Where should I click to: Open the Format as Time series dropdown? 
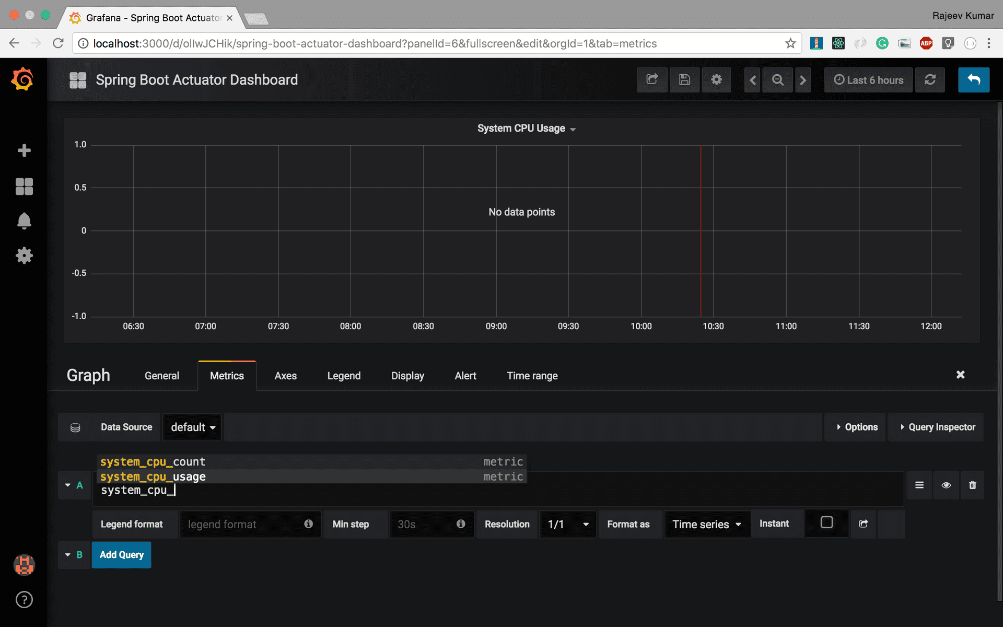click(706, 524)
